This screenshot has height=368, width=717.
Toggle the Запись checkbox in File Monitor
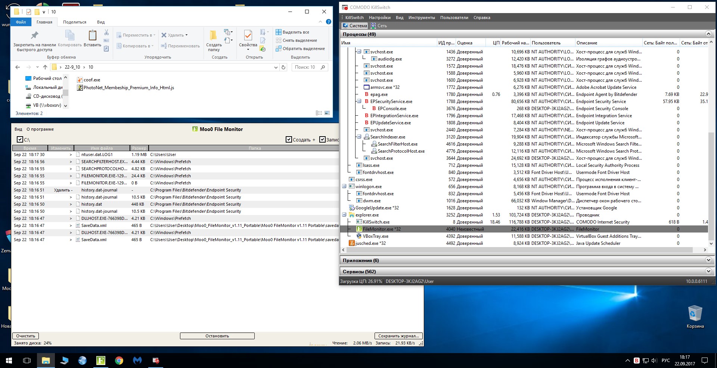(x=323, y=140)
